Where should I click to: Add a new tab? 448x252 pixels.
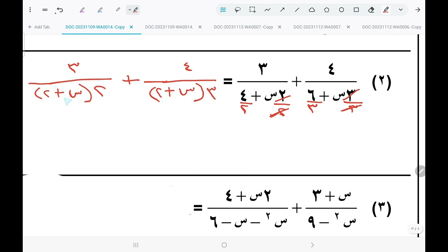pos(38,27)
